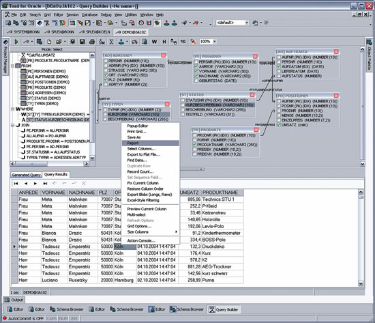Remove the ADRESSEN table with its red X
375x323 pixels.
pos(164,55)
